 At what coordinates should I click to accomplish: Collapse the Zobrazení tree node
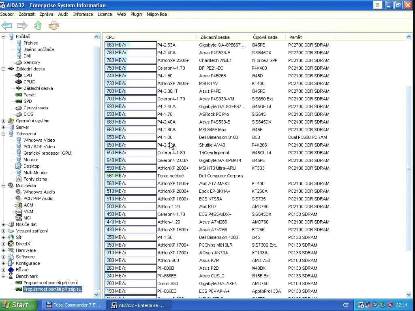(3, 134)
